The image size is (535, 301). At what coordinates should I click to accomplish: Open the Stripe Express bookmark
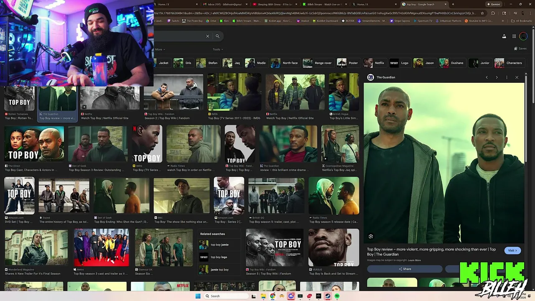click(x=400, y=21)
